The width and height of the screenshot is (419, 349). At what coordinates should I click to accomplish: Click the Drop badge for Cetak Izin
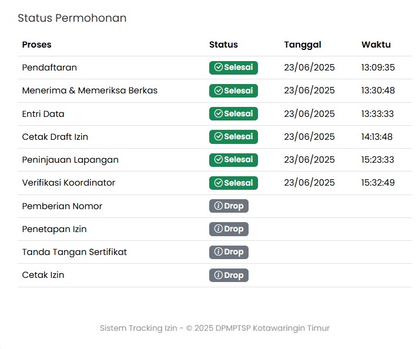(229, 275)
